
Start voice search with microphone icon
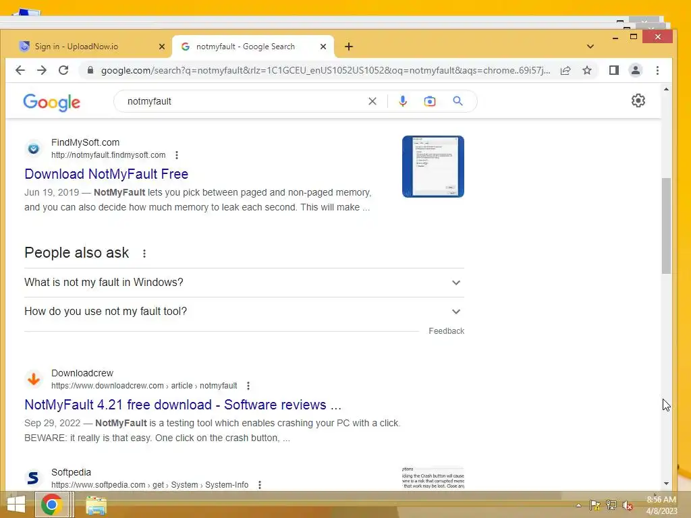pos(403,101)
